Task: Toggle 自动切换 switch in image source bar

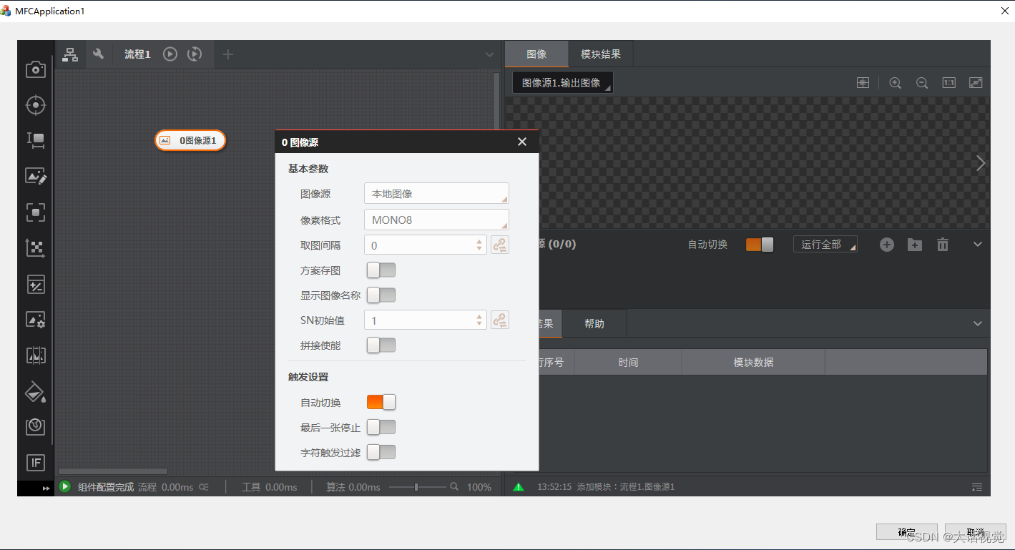Action: tap(760, 245)
